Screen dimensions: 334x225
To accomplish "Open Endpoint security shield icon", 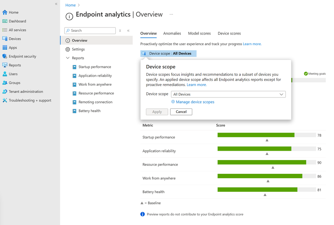I will point(5,56).
